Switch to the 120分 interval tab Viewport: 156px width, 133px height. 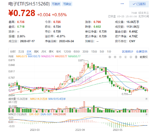(x=67, y=52)
